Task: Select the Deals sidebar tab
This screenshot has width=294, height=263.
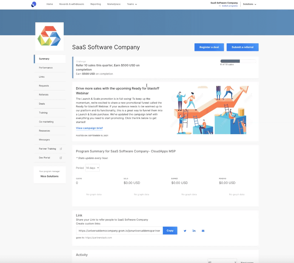Action: click(50, 104)
